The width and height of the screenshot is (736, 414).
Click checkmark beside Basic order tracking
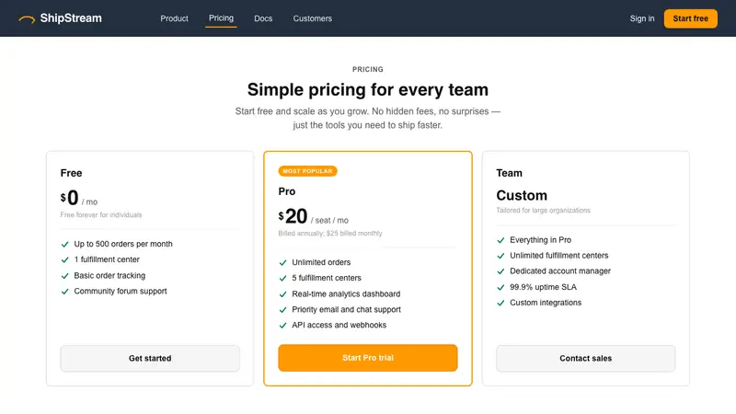click(x=64, y=275)
